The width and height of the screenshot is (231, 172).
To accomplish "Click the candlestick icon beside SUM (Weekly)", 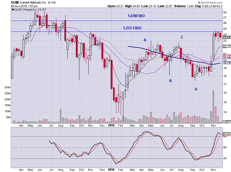I will pos(13,10).
